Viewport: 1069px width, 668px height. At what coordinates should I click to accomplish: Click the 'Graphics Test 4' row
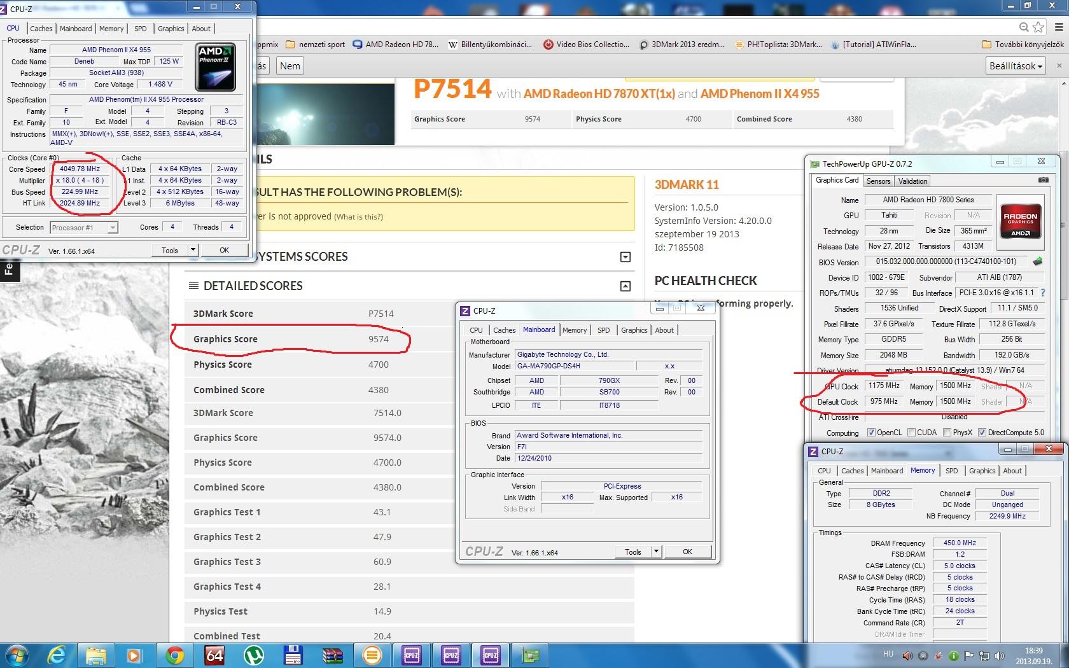(409, 587)
